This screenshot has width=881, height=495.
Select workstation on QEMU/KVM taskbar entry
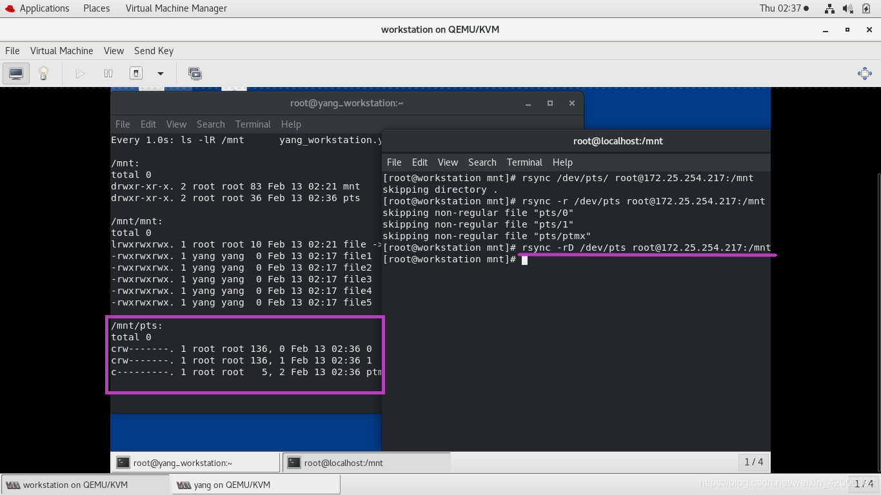pyautogui.click(x=85, y=485)
